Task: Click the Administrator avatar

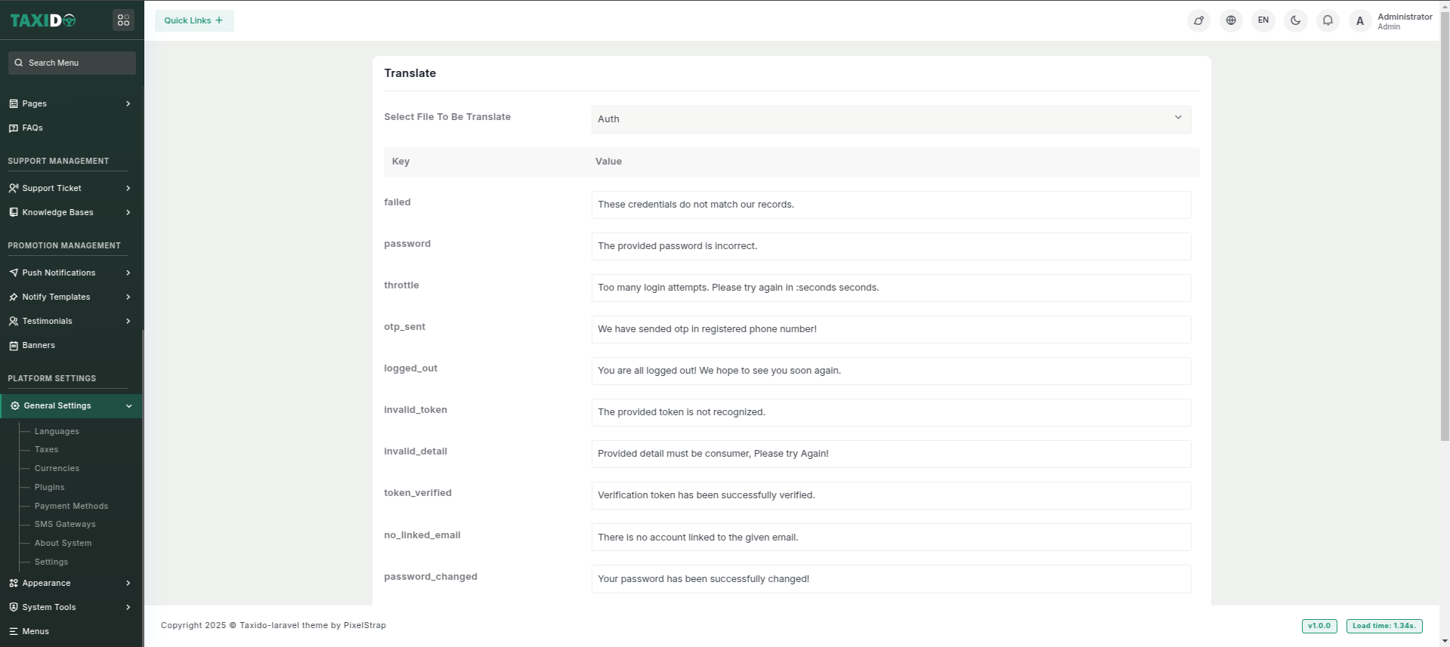Action: pyautogui.click(x=1359, y=21)
